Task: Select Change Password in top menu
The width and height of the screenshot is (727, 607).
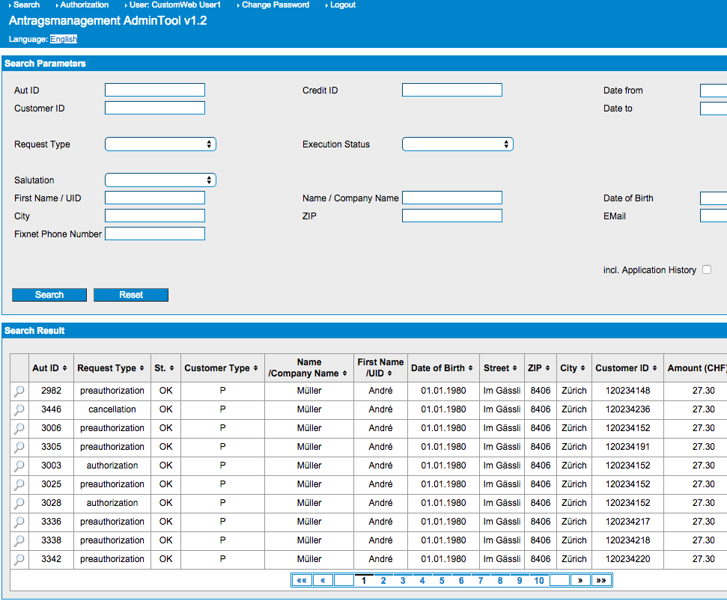Action: coord(275,5)
